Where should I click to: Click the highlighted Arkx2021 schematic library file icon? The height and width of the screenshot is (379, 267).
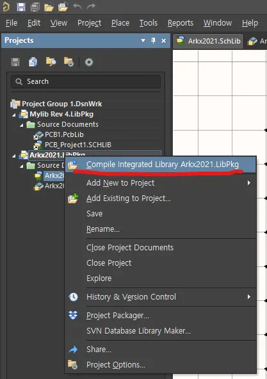coord(38,175)
